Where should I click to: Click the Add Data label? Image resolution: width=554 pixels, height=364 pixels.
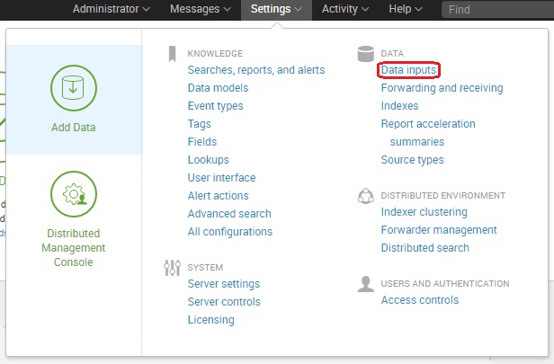74,128
